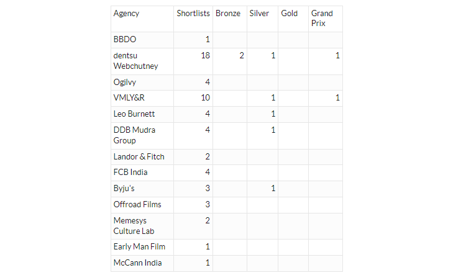Click the Grand Prix column header
The width and height of the screenshot is (471, 278).
[326, 19]
